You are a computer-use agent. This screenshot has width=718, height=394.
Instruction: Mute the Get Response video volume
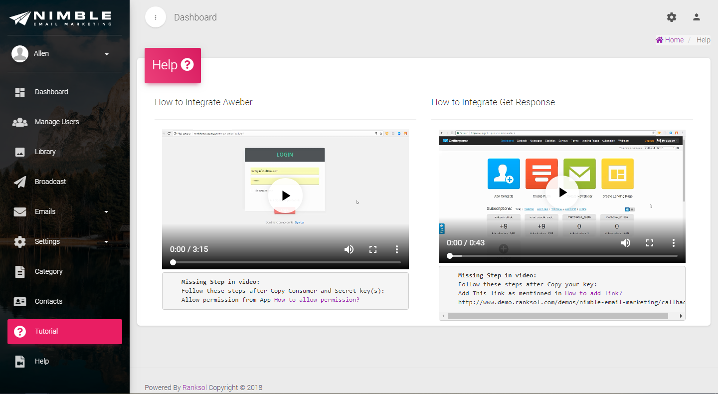(626, 243)
